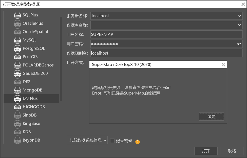
Task: Select the KingBase database icon
Action: pyautogui.click(x=17, y=123)
